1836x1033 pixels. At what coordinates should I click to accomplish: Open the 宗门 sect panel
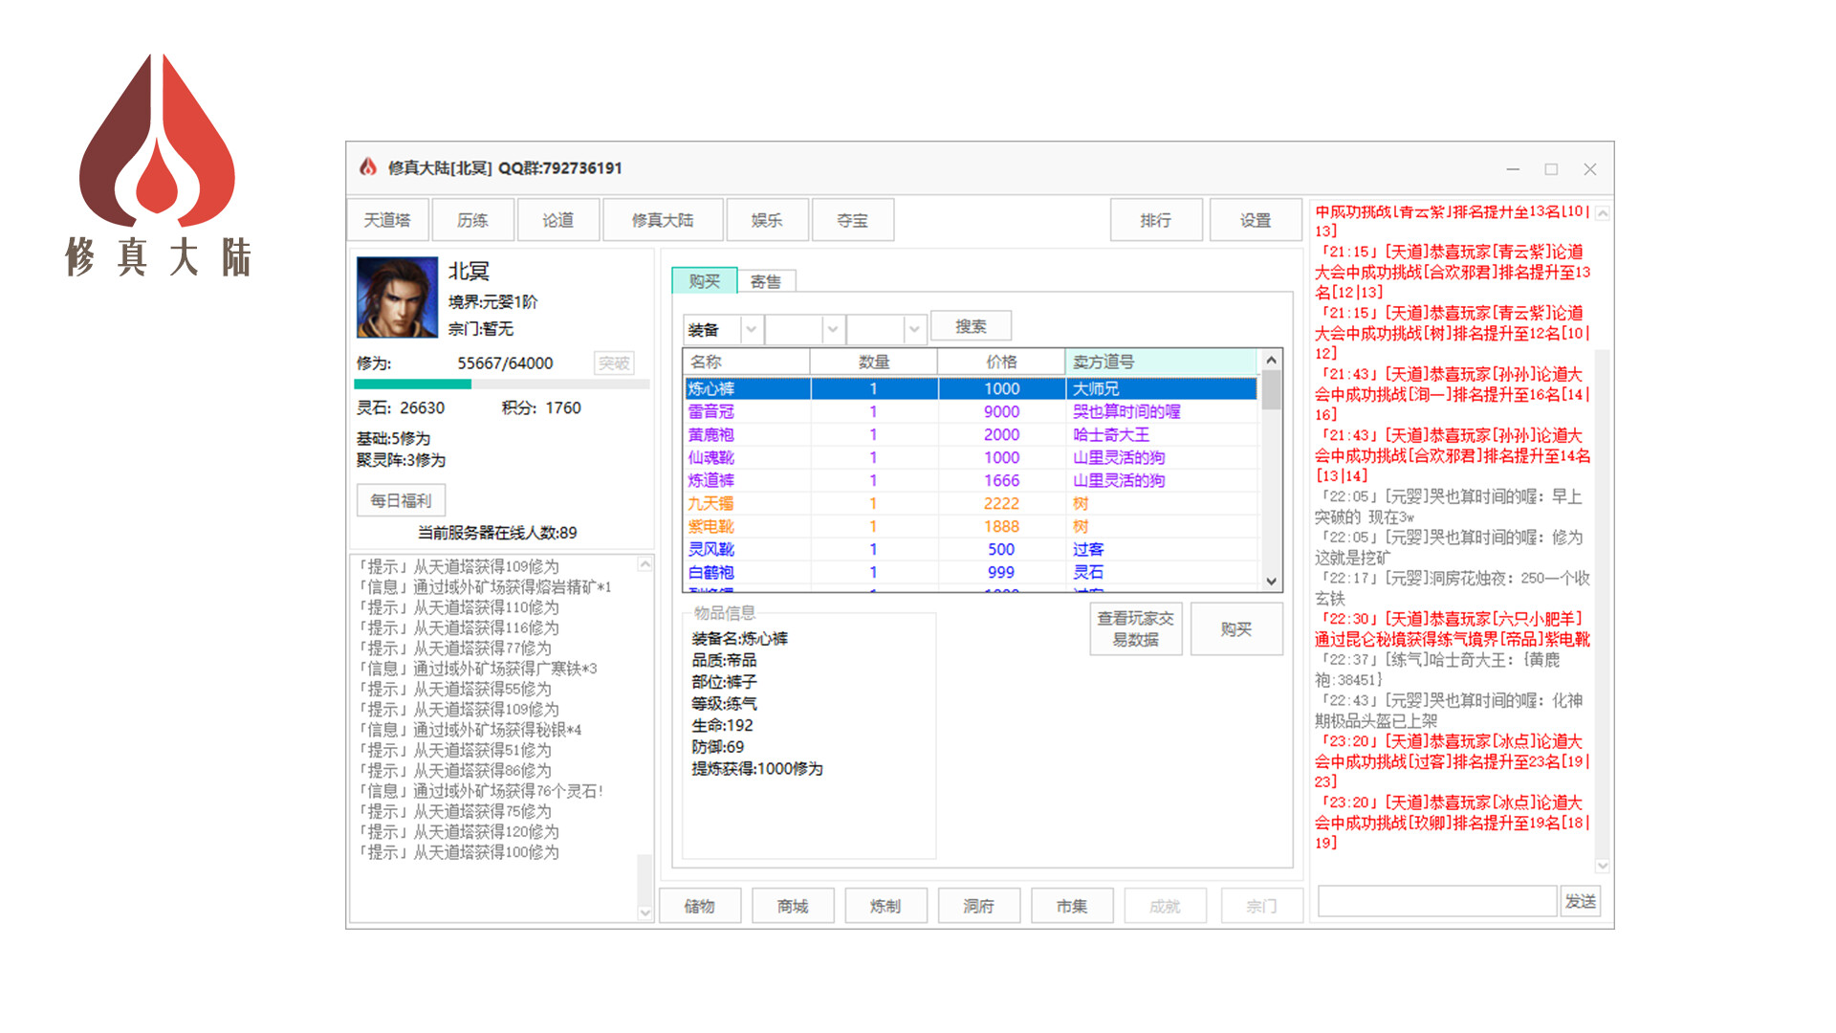click(1261, 905)
